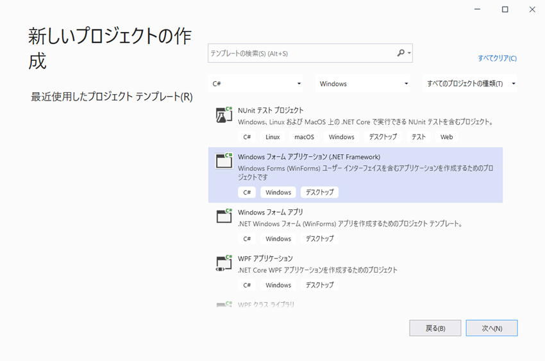Click the すべてクリア(C) link
The width and height of the screenshot is (545, 361).
point(497,58)
